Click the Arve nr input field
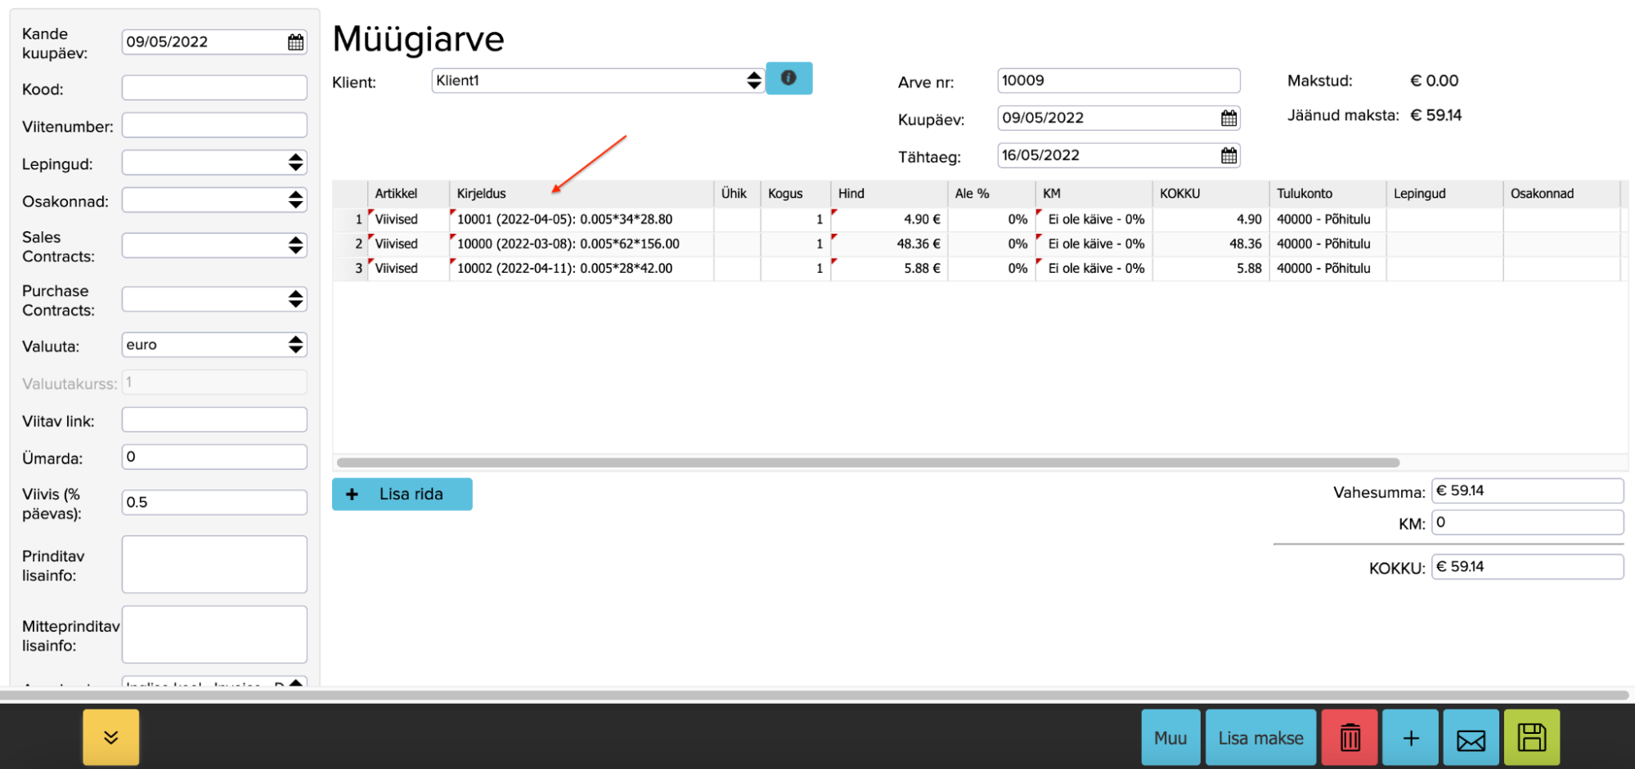 1117,81
